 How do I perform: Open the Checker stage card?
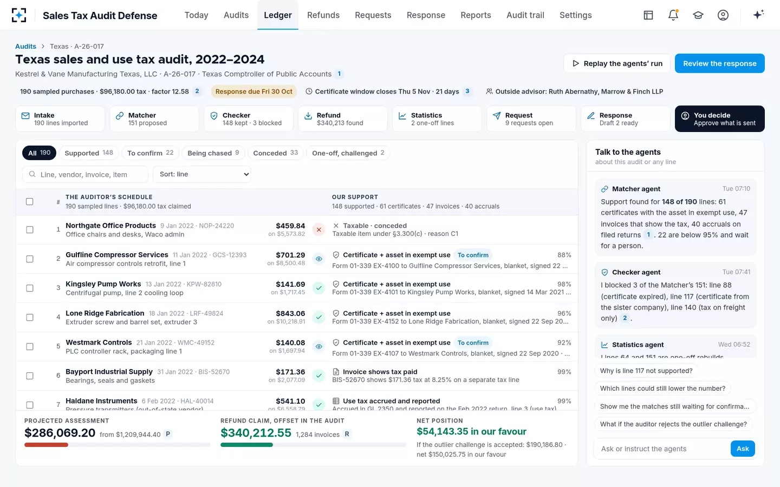click(249, 119)
